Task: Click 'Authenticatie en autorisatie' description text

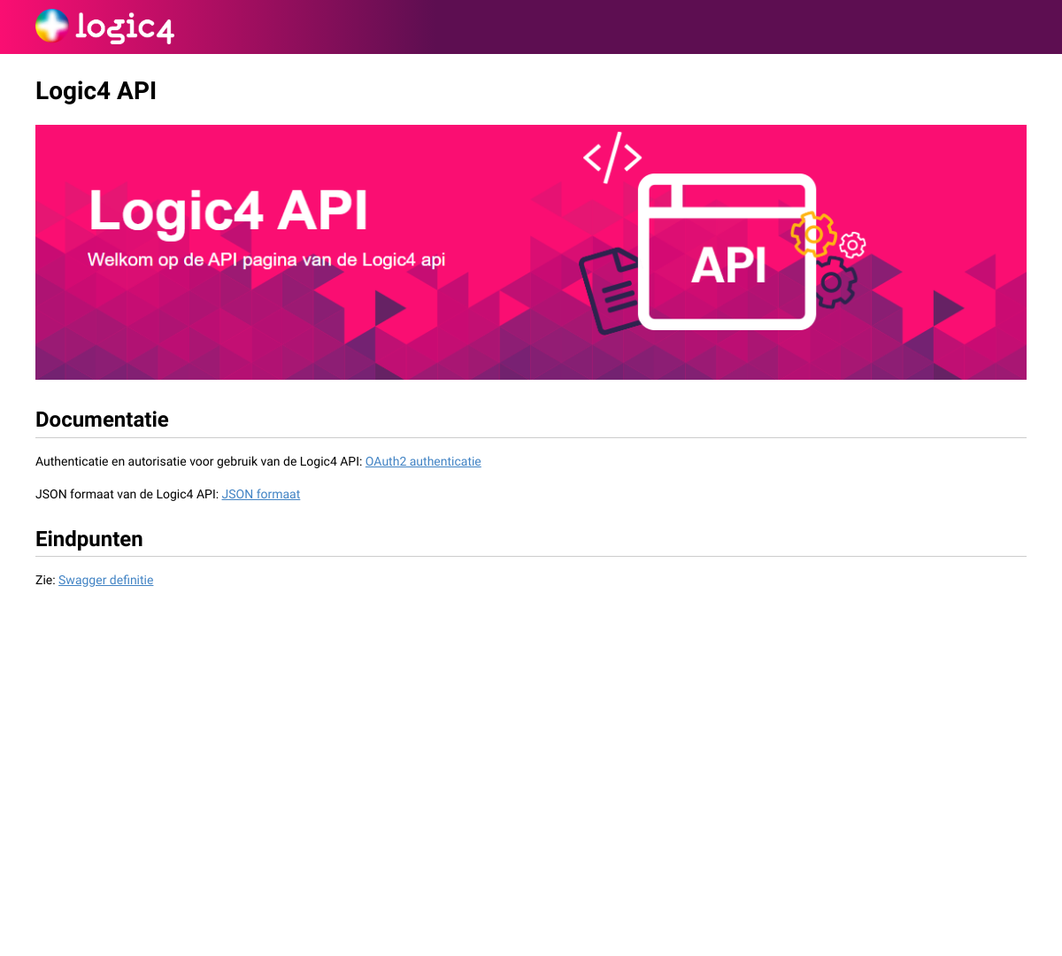Action: (x=199, y=461)
